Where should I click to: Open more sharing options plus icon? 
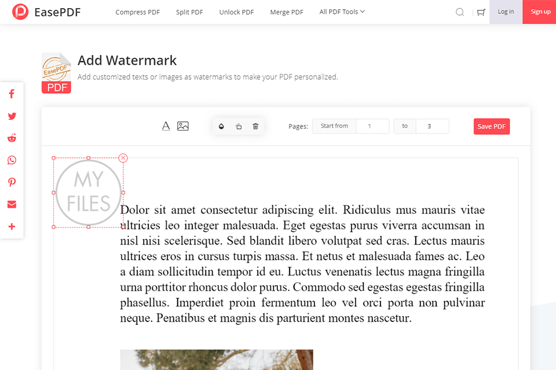click(12, 227)
